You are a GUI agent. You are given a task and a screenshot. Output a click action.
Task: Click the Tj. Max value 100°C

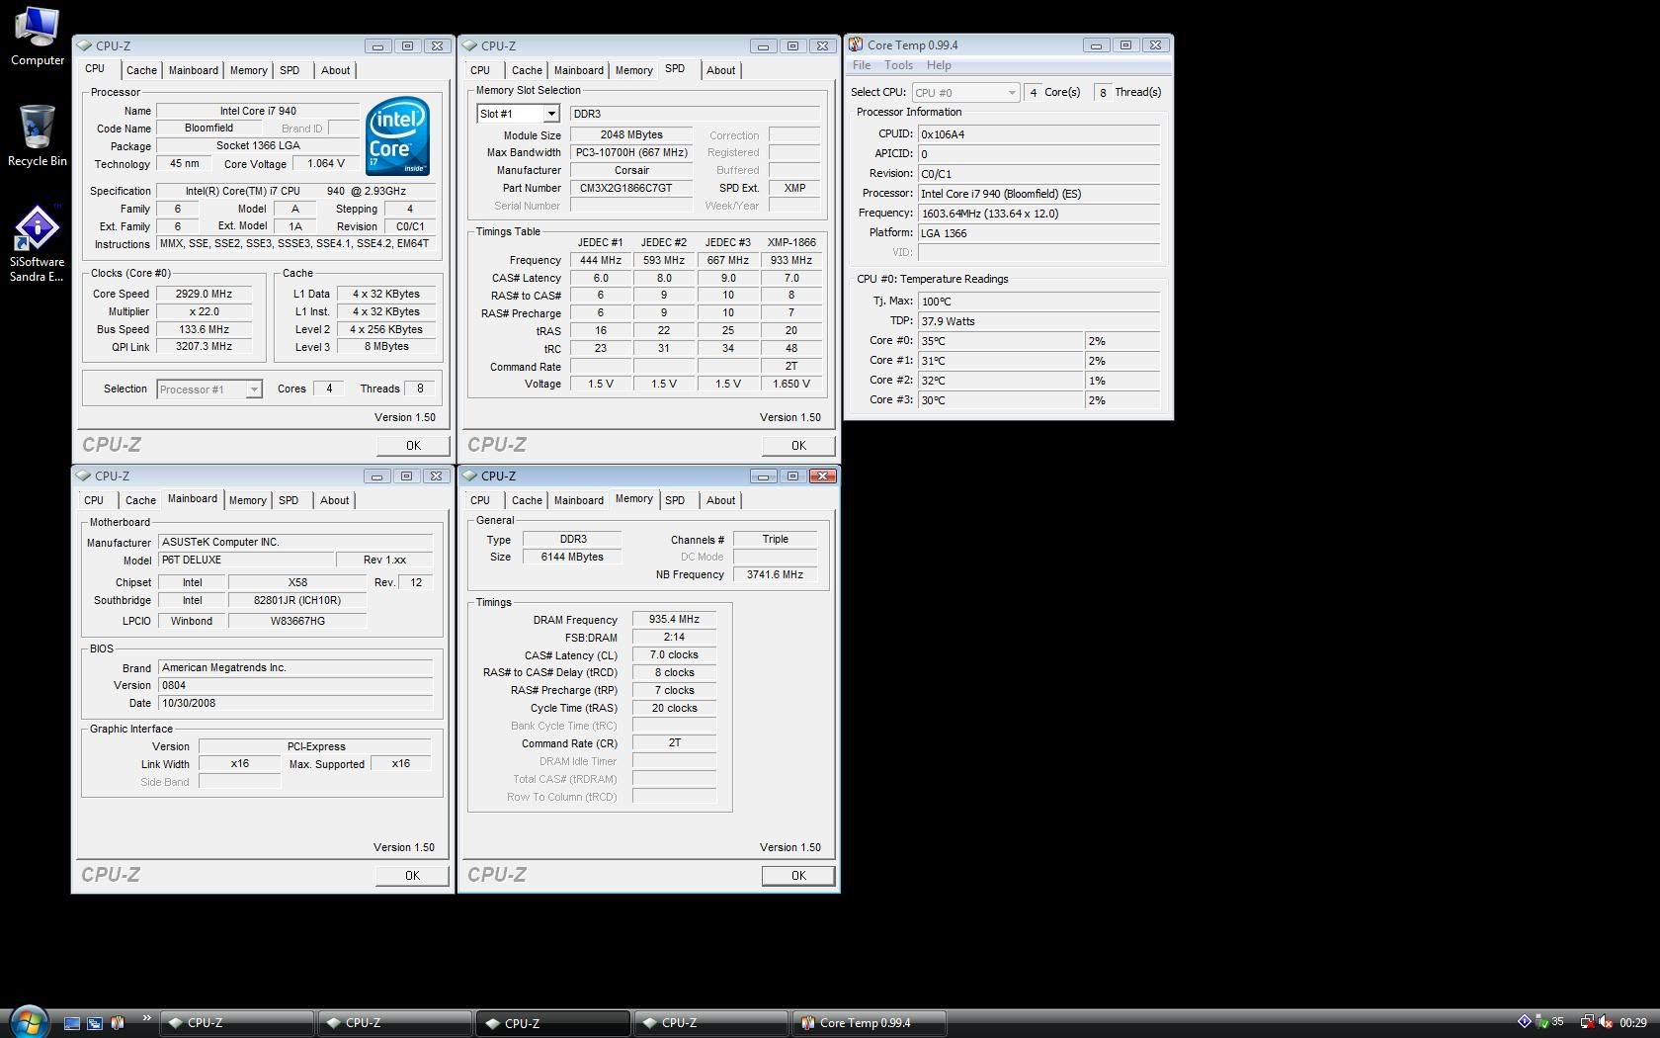[x=1038, y=302]
